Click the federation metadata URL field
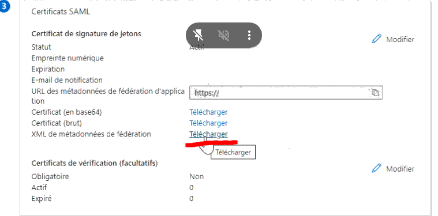The width and height of the screenshot is (438, 216). click(x=286, y=93)
